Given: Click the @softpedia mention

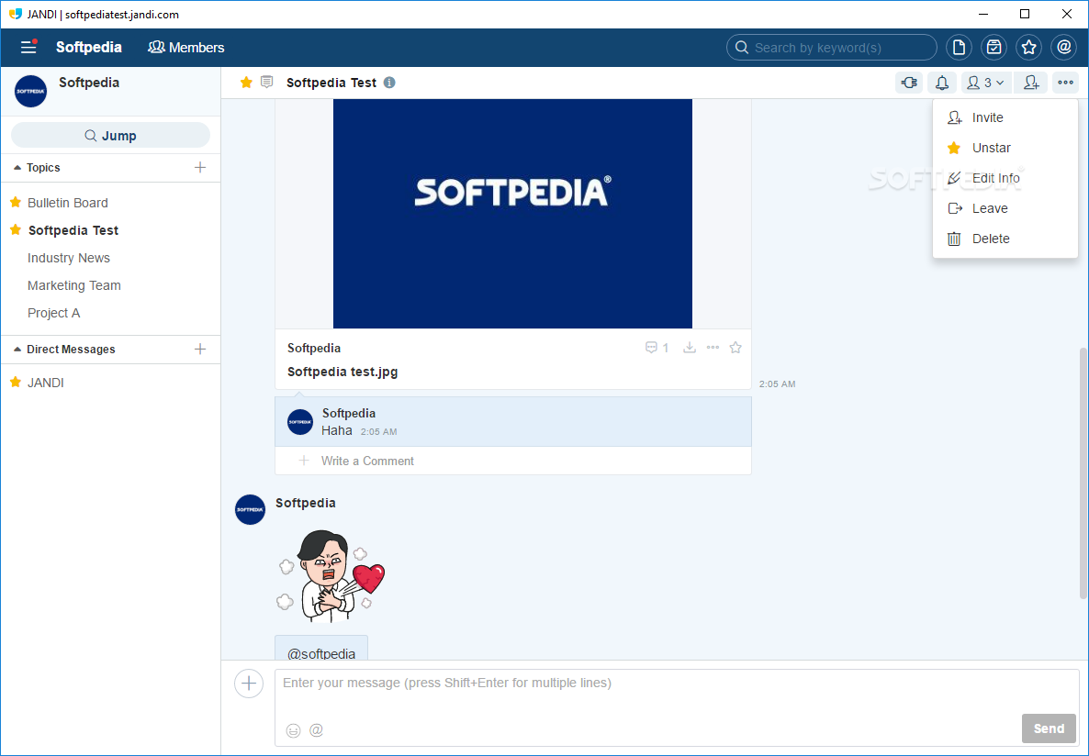Looking at the screenshot, I should click(x=320, y=653).
